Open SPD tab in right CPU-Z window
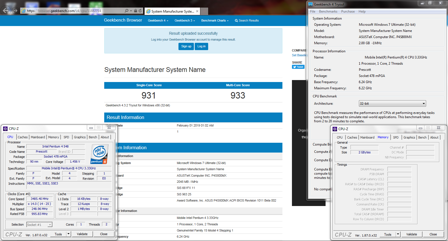 point(396,137)
